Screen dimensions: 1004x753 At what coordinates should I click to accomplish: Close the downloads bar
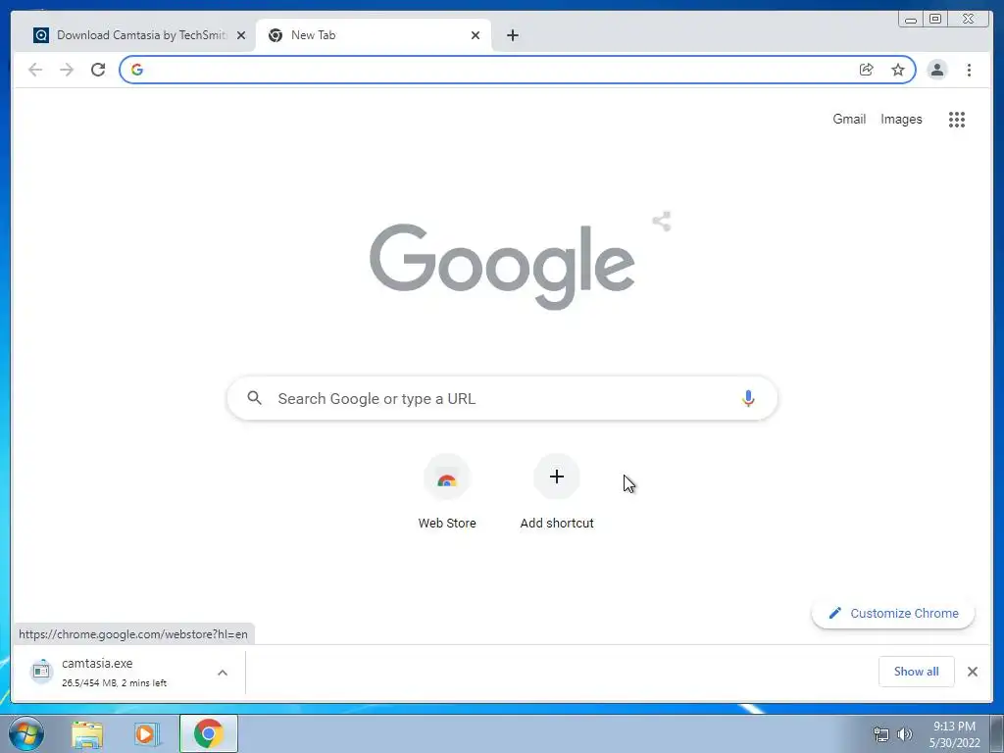point(972,671)
